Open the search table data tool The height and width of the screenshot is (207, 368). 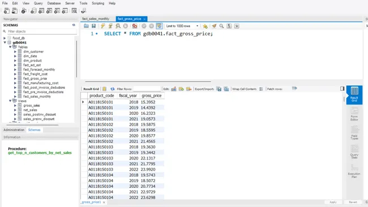[x=74, y=11]
